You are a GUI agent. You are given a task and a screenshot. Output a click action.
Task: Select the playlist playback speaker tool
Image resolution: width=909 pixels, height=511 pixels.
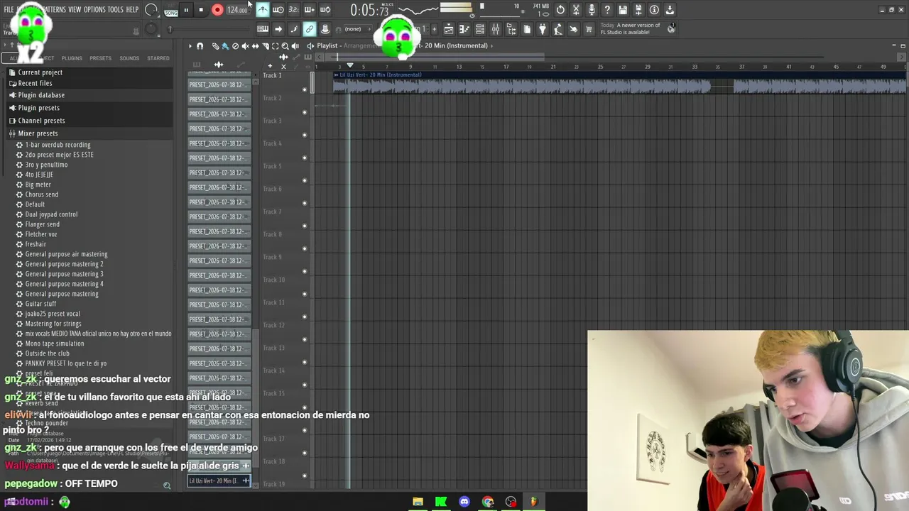tap(295, 46)
